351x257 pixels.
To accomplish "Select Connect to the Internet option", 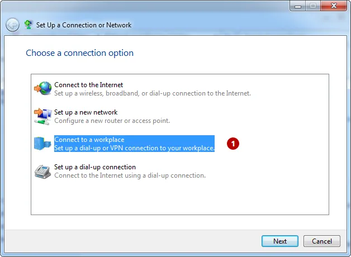I will click(143, 89).
